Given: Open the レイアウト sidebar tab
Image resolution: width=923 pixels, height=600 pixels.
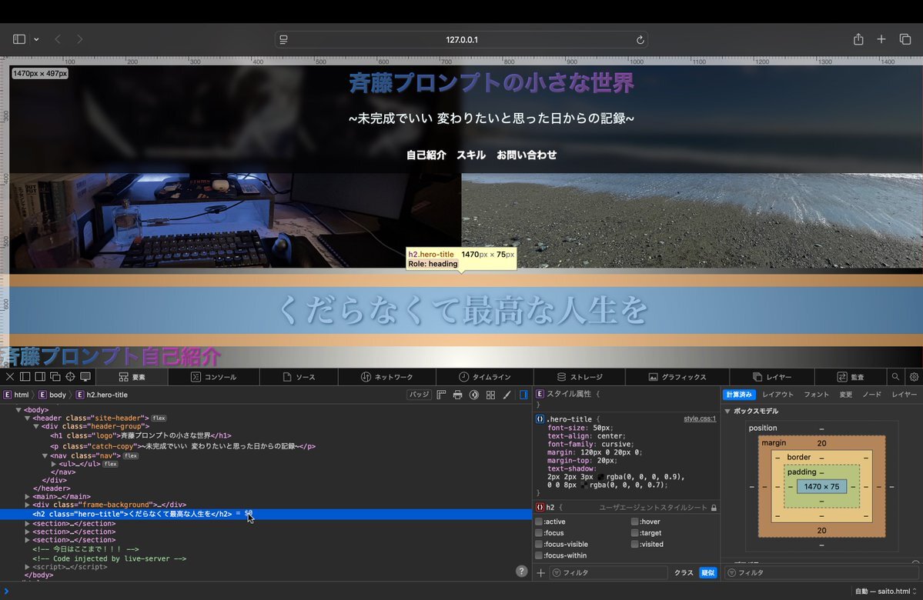Looking at the screenshot, I should click(x=778, y=395).
